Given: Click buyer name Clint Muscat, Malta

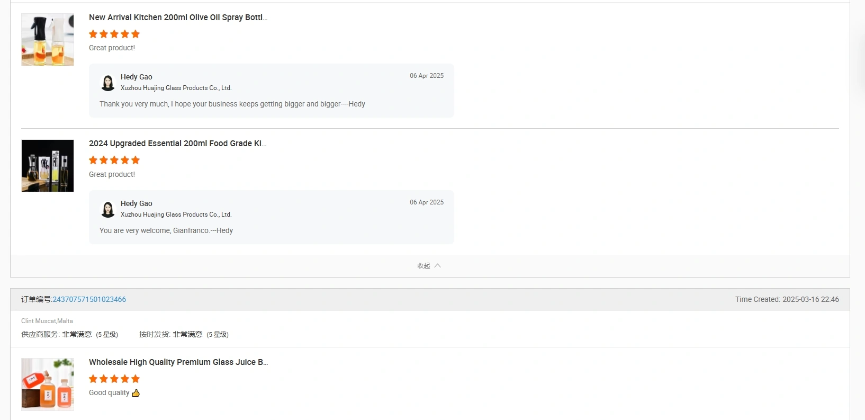Looking at the screenshot, I should [47, 321].
